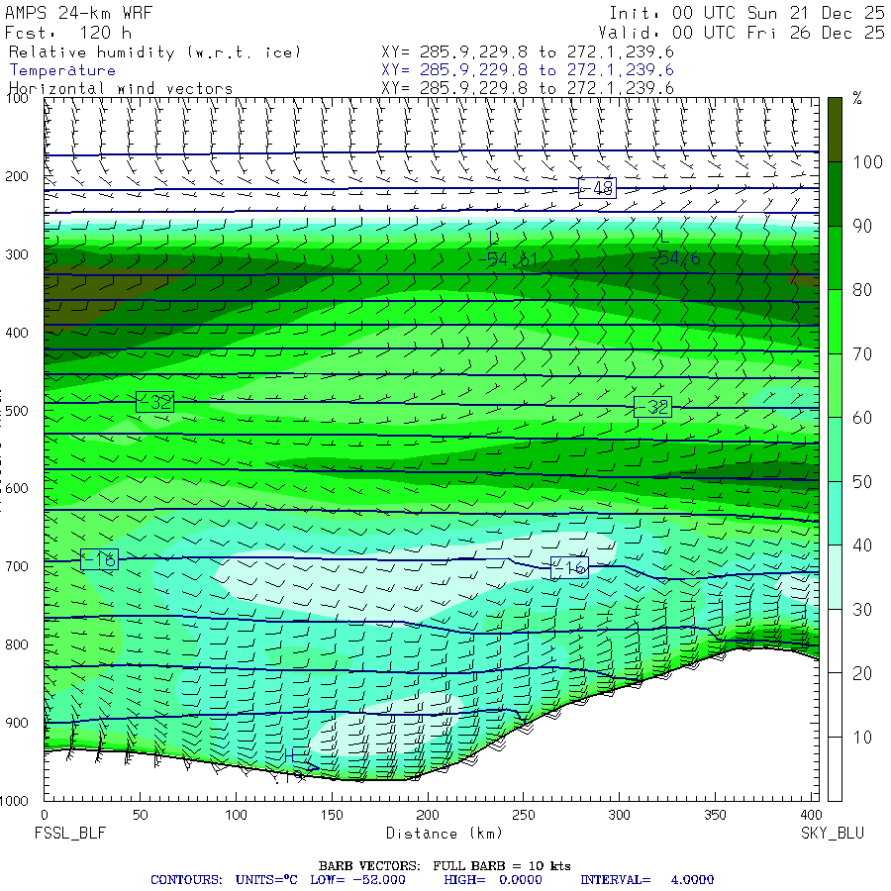The image size is (891, 891).
Task: Click the 'FSSL_BLF' start point label
Action: pyautogui.click(x=70, y=834)
